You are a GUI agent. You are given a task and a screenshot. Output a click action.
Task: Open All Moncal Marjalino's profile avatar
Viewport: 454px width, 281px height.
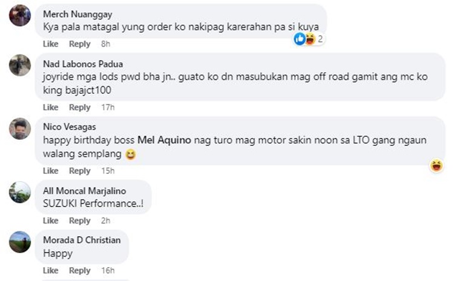20,191
